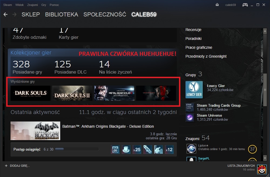Launch Big Picture mode controller icon
Image resolution: width=270 pixels, height=177 pixels.
point(245,5)
